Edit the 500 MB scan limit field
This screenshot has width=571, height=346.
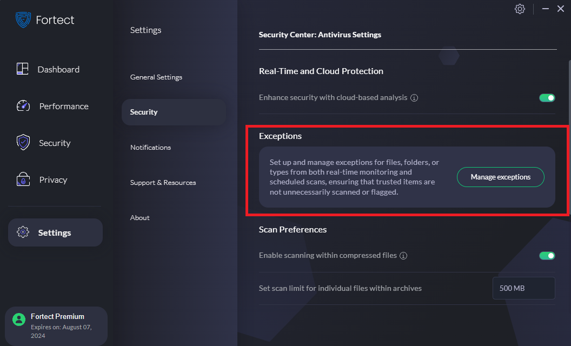point(523,288)
